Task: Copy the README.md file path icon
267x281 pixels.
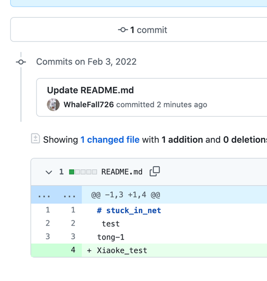Action: click(x=155, y=172)
